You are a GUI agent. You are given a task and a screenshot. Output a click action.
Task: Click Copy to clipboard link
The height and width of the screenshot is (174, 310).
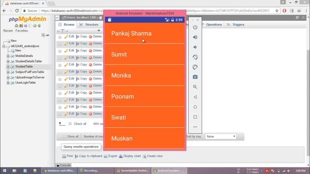pos(88,156)
